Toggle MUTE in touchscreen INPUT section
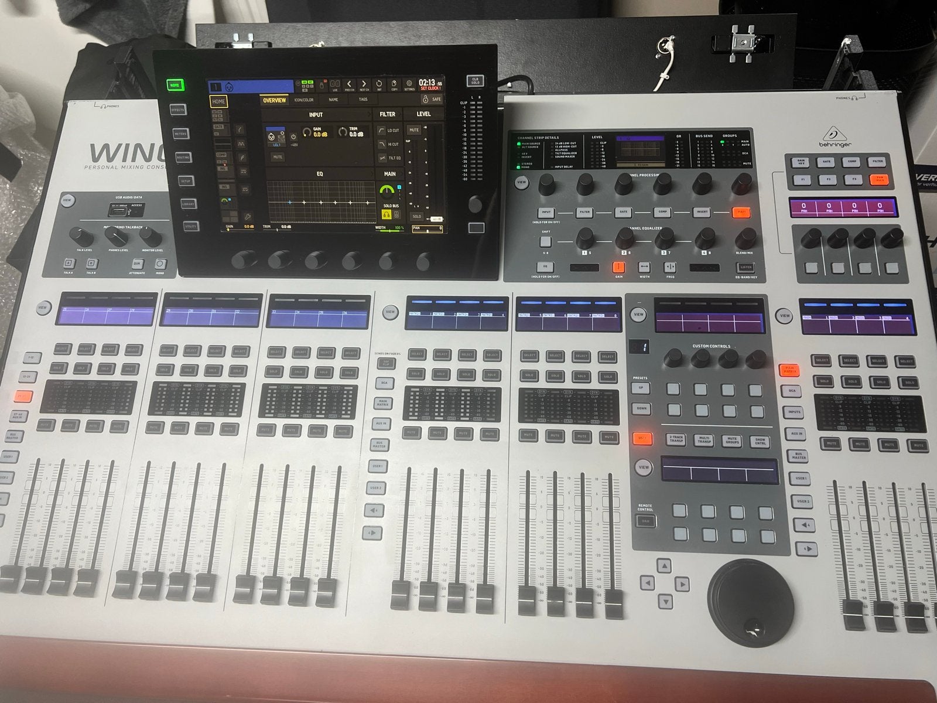 pyautogui.click(x=278, y=157)
